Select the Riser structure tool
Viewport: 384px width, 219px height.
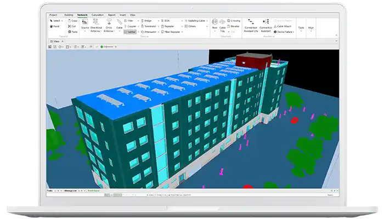click(x=214, y=24)
